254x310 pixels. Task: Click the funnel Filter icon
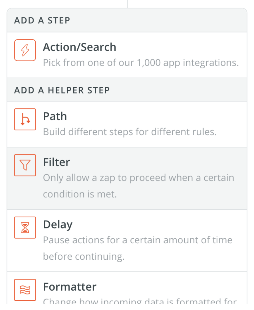(25, 165)
